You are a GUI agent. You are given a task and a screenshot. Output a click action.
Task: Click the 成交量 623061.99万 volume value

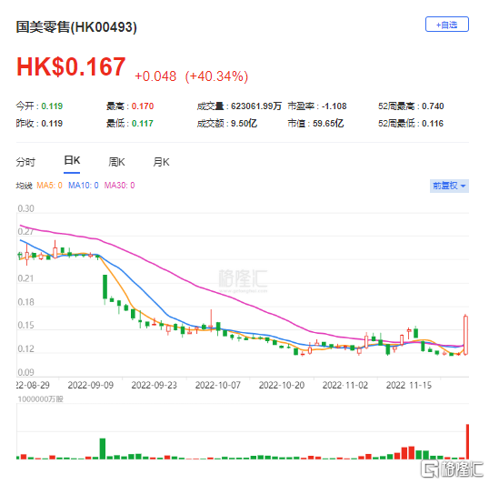coord(239,106)
